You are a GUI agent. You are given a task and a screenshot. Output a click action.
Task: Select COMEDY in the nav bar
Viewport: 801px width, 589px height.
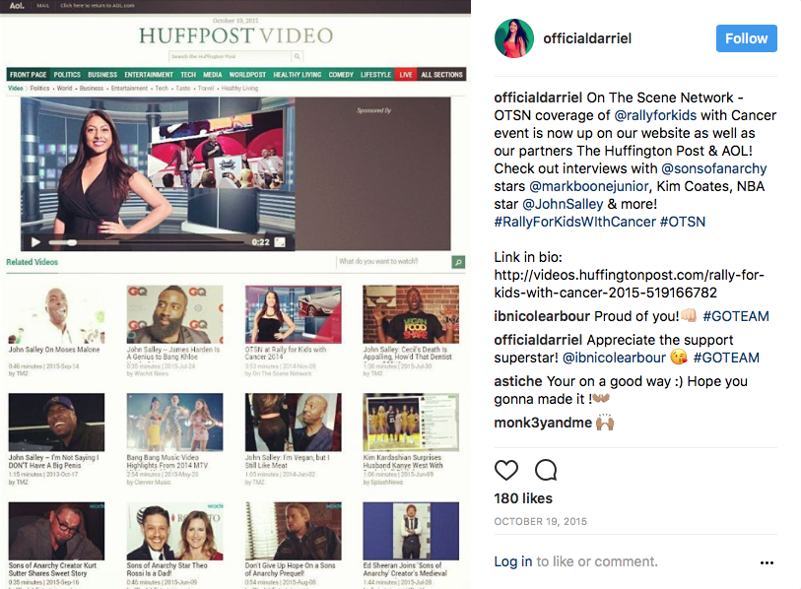pos(341,75)
